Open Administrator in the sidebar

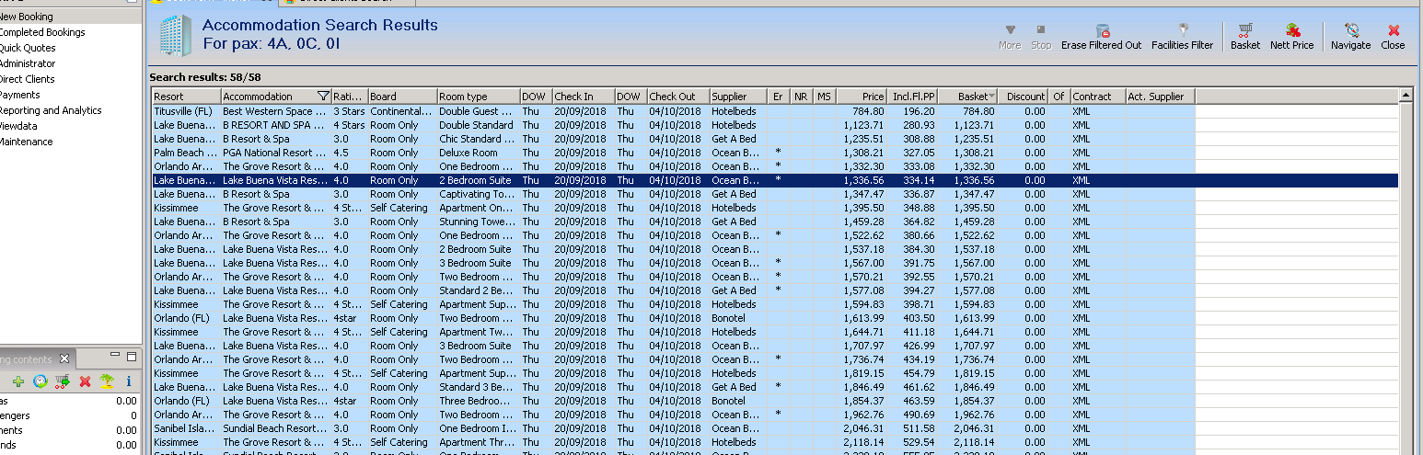(x=28, y=63)
